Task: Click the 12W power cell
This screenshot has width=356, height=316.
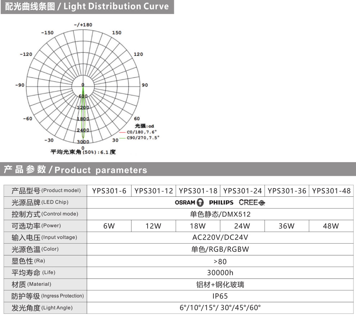Action: pos(153,226)
